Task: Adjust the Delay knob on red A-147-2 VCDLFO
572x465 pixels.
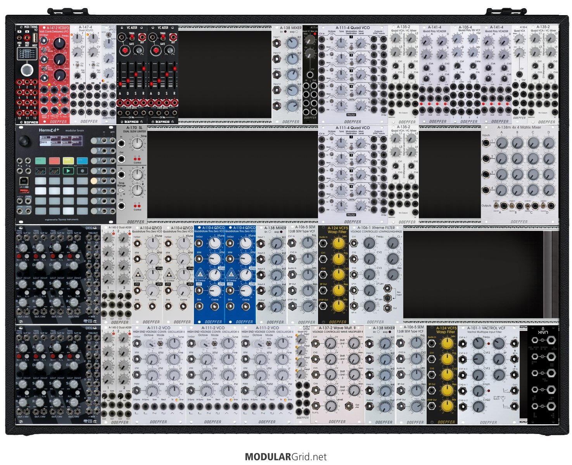Action: point(59,74)
